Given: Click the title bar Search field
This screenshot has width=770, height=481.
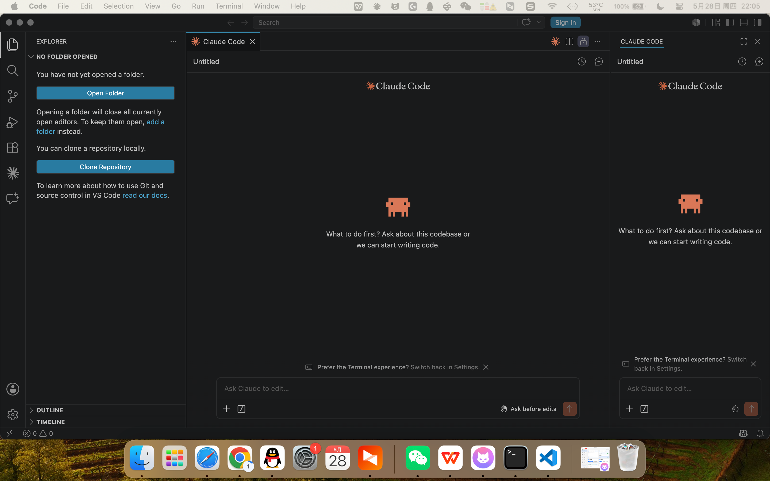Looking at the screenshot, I should click(x=385, y=23).
